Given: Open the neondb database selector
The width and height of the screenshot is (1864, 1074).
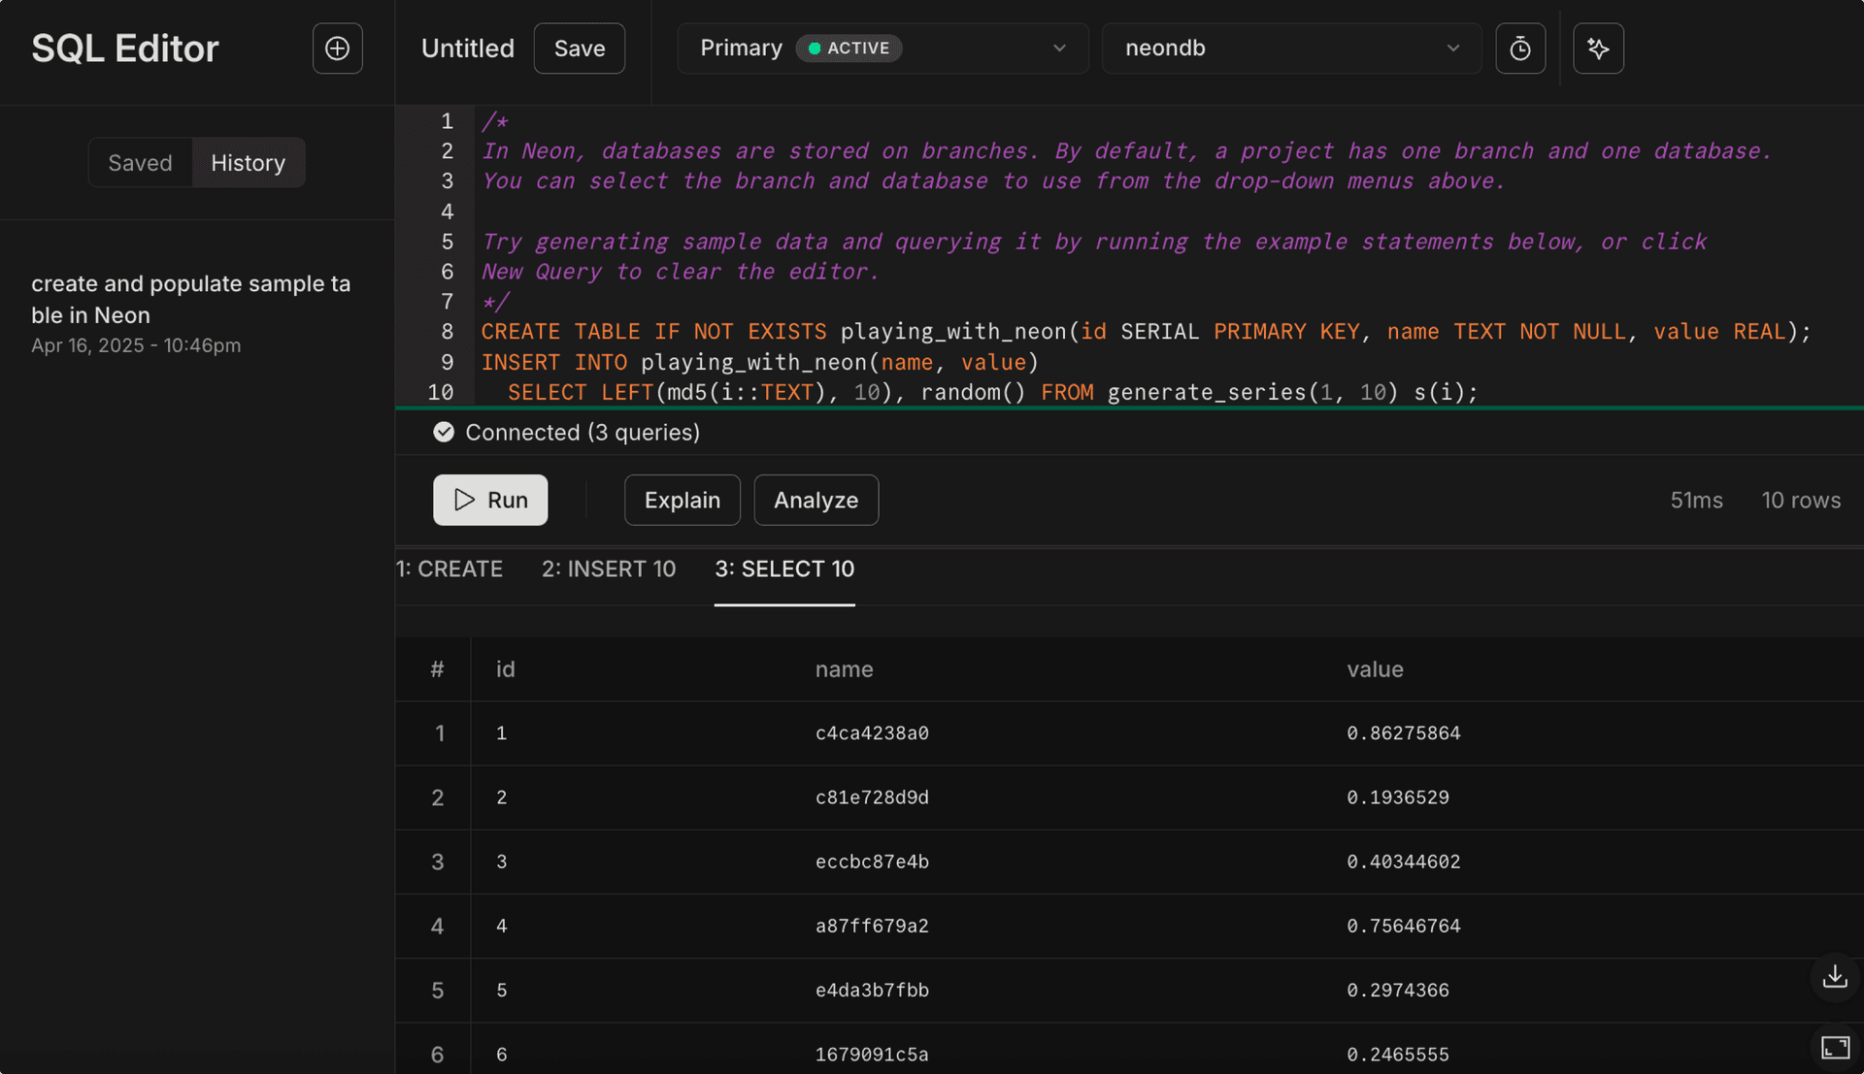Looking at the screenshot, I should (x=1291, y=48).
